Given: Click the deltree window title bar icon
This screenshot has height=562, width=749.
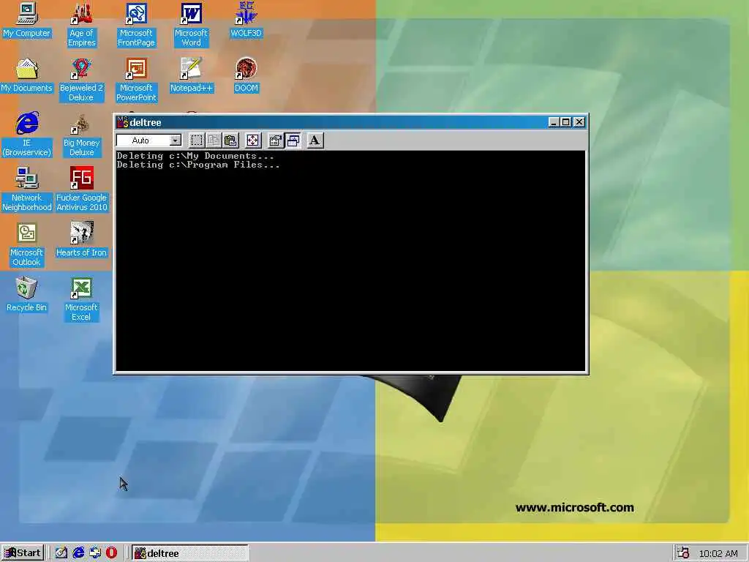Looking at the screenshot, I should point(123,122).
